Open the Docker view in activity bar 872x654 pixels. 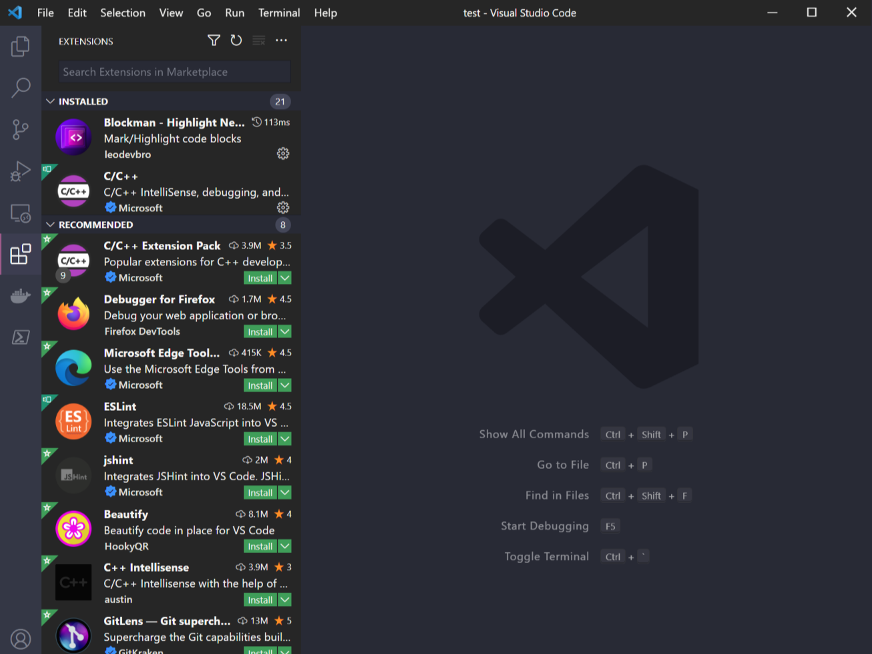[21, 296]
